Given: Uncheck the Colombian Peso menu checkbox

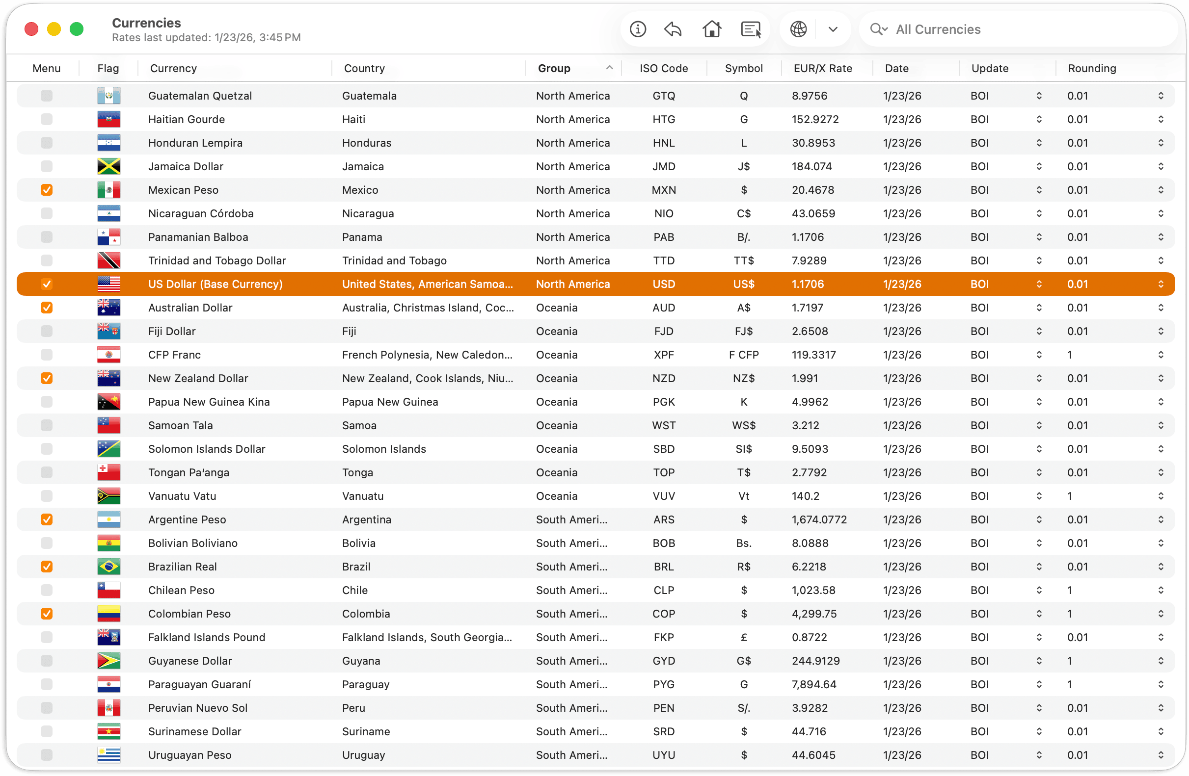Looking at the screenshot, I should (47, 614).
